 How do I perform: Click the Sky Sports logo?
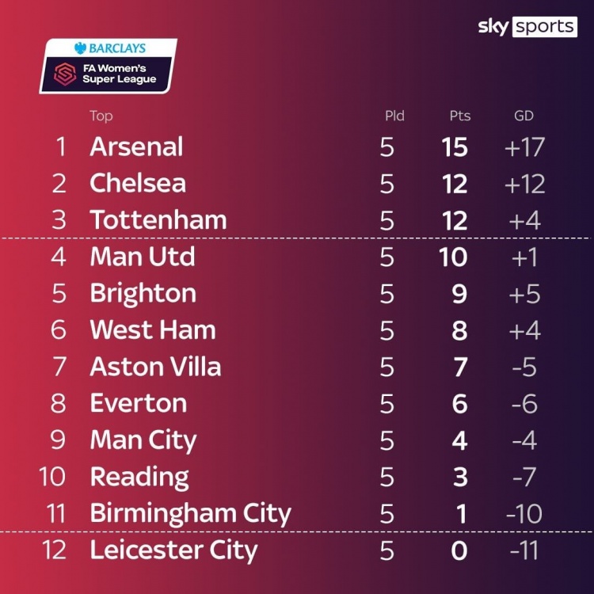(527, 26)
